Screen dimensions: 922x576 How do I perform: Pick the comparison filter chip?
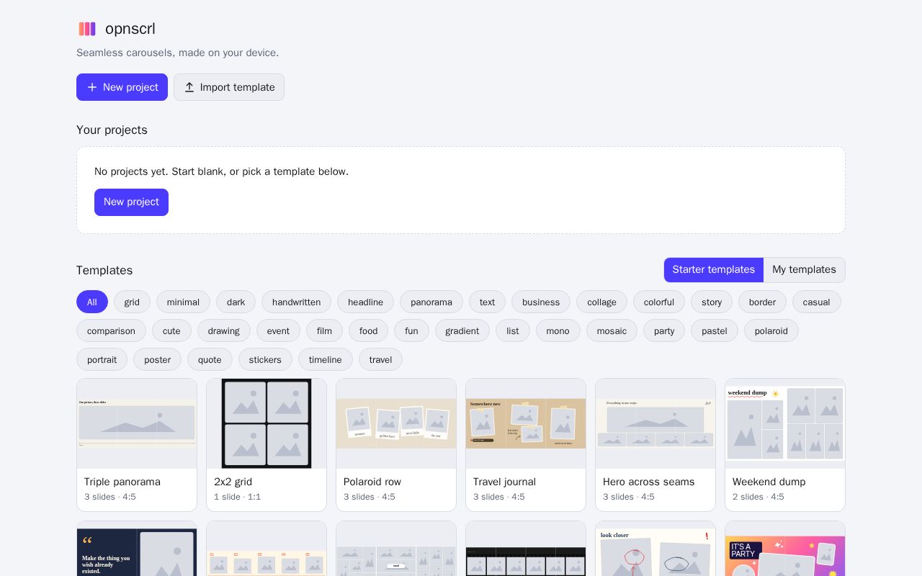[x=111, y=330]
